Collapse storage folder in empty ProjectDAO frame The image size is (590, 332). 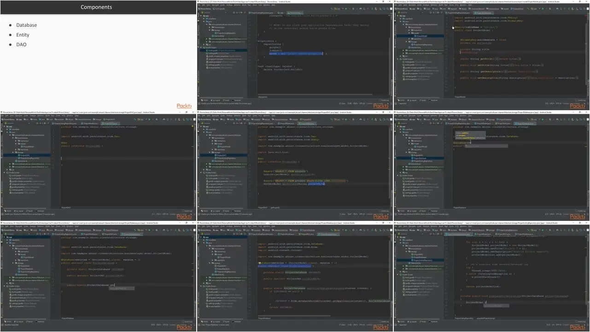(x=13, y=152)
